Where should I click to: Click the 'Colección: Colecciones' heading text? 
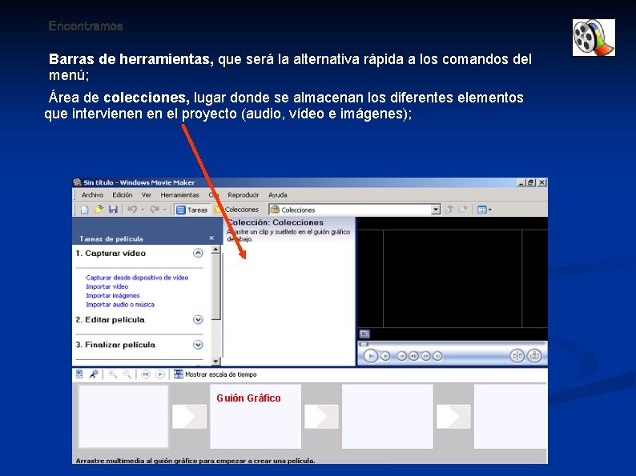click(276, 222)
